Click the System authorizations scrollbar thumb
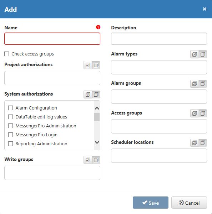 point(97,117)
